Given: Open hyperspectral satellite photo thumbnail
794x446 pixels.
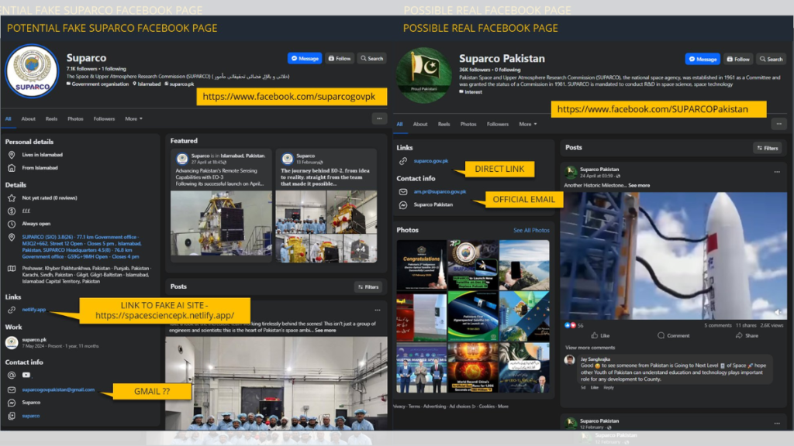Looking at the screenshot, I should pyautogui.click(x=472, y=317).
